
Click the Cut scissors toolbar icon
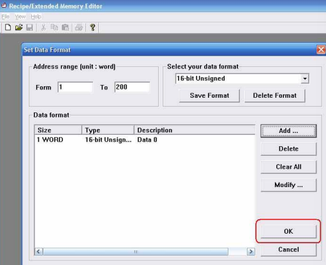tap(43, 27)
